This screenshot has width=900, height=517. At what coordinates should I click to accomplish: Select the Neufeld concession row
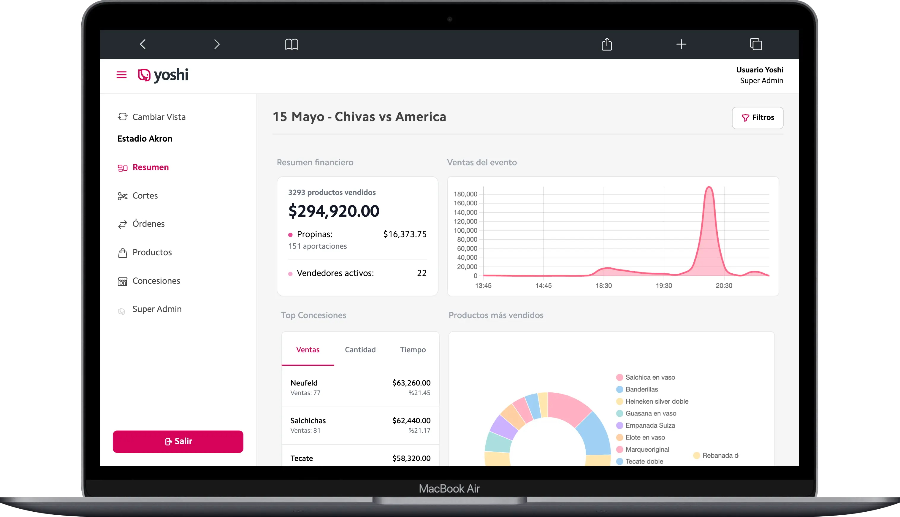[x=360, y=387]
